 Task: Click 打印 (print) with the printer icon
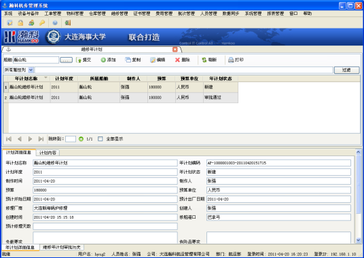(236, 60)
